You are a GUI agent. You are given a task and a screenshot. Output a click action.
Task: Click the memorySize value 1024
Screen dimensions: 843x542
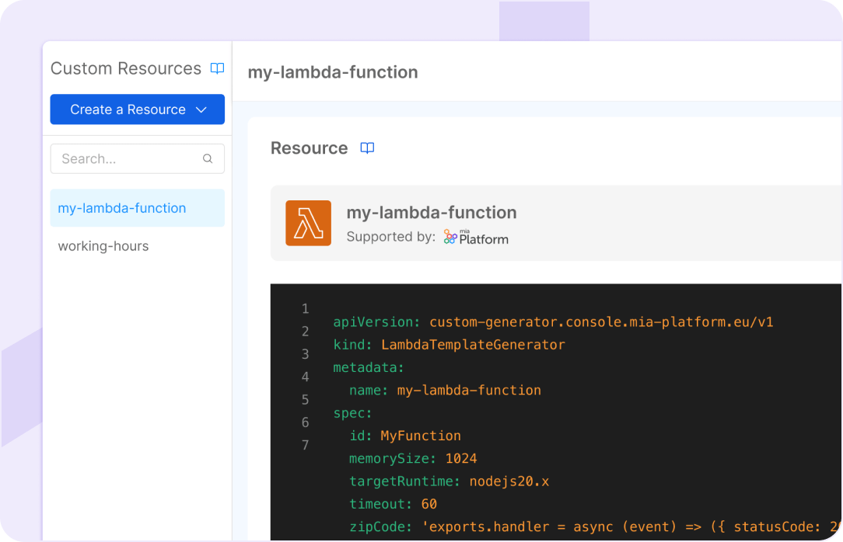(461, 458)
